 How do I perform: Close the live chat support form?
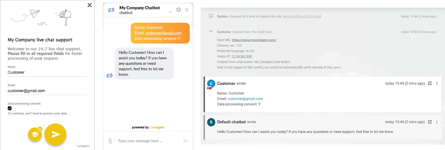pyautogui.click(x=90, y=5)
